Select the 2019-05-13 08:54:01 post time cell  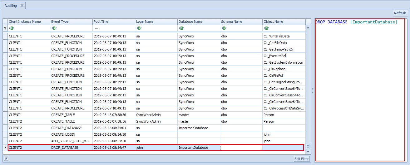(114, 128)
